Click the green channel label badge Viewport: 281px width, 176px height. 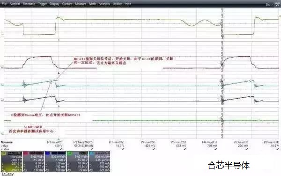click(69, 153)
